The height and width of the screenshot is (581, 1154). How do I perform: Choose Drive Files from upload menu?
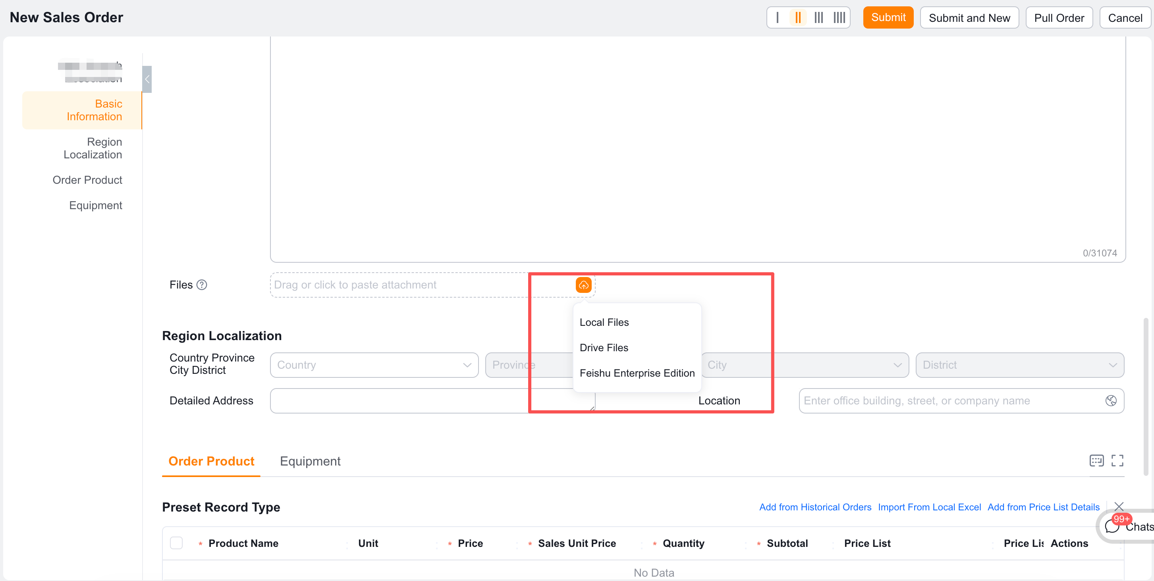pyautogui.click(x=637, y=348)
